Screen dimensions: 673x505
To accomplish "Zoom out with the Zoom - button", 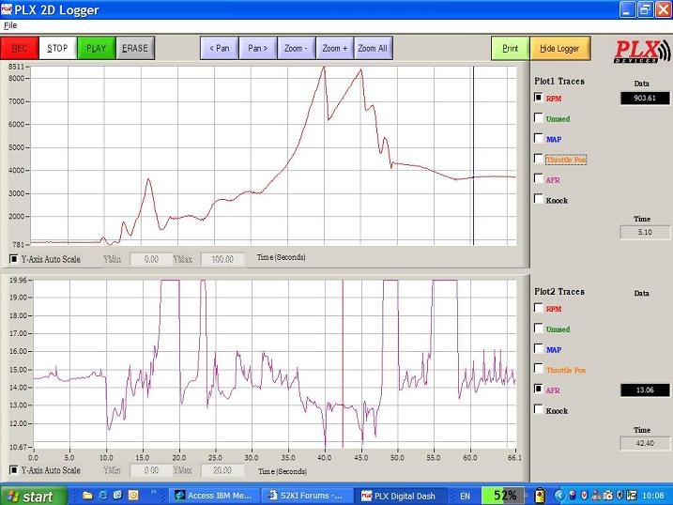I will [297, 48].
